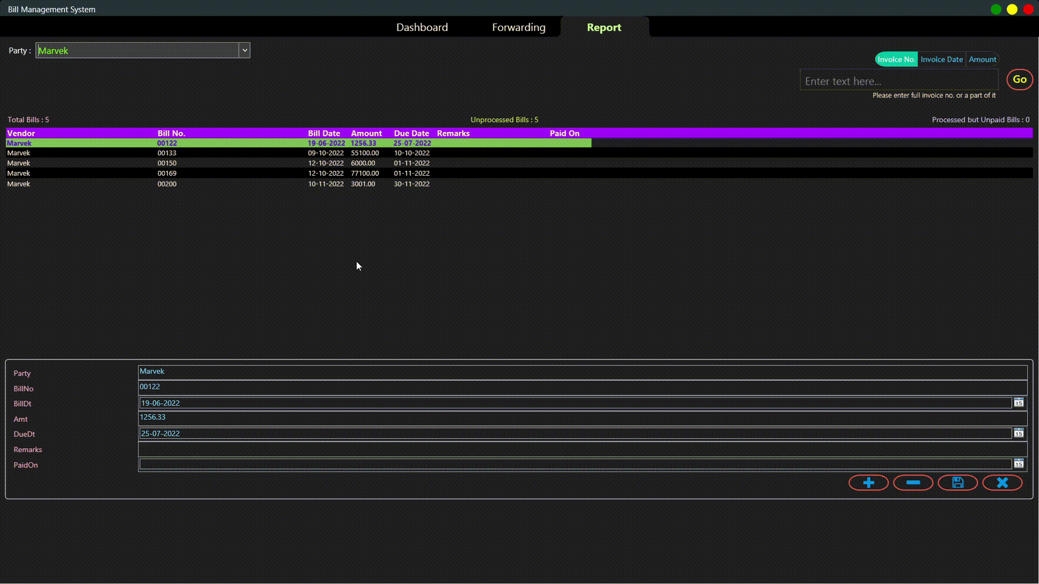Click the Report tab
This screenshot has width=1039, height=584.
[604, 27]
